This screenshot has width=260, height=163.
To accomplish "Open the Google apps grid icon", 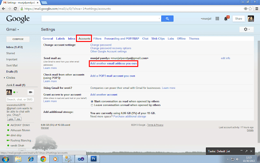I will pos(217,19).
